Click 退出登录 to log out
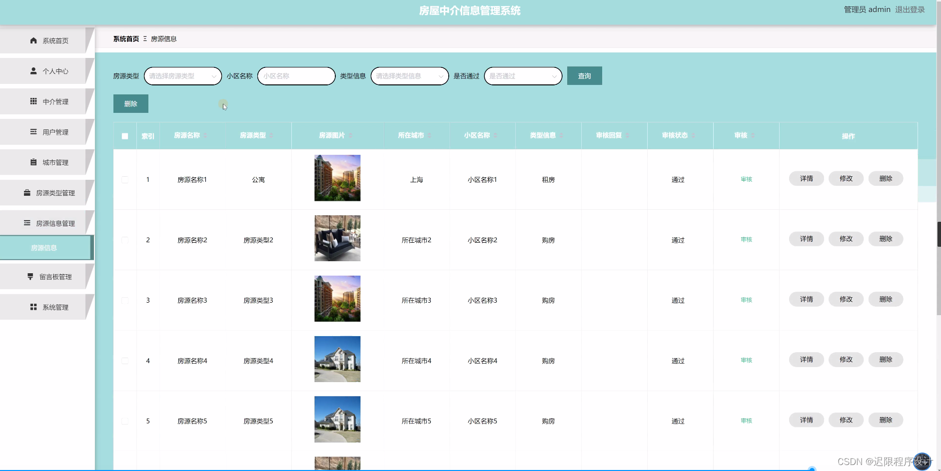941x471 pixels. coord(911,9)
